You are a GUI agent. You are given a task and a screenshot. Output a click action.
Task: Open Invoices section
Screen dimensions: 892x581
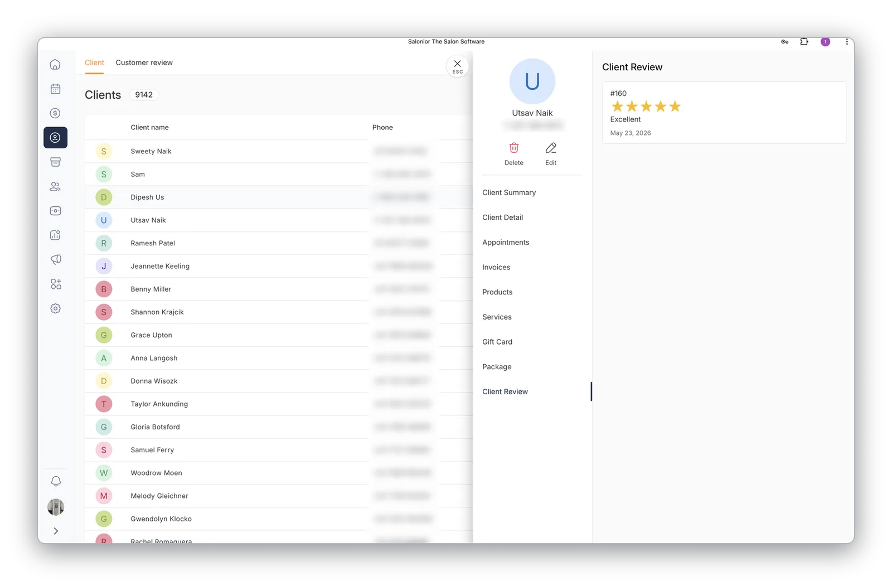point(496,267)
